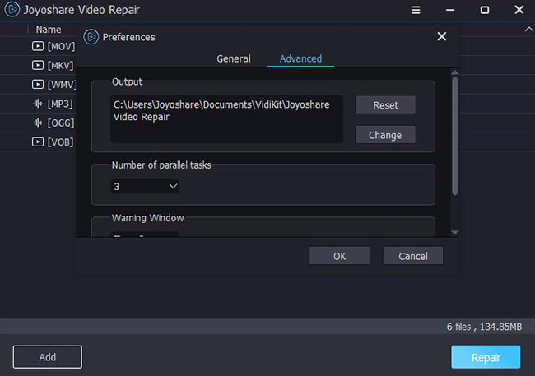Close the Preferences dialog

click(442, 36)
